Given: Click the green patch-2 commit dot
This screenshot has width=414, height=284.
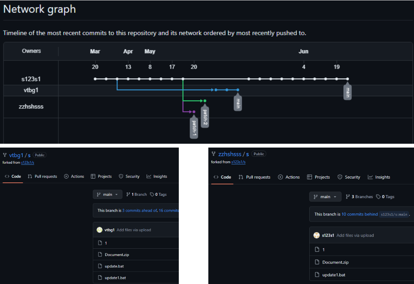Looking at the screenshot, I should coord(205,101).
